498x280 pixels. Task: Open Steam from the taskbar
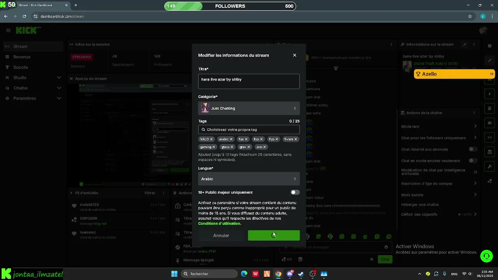pyautogui.click(x=301, y=274)
